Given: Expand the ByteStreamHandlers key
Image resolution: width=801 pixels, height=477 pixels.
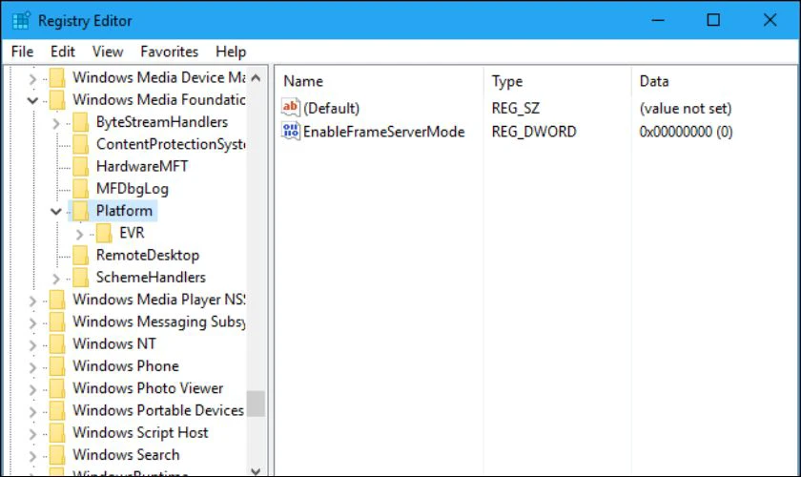Looking at the screenshot, I should pos(56,123).
